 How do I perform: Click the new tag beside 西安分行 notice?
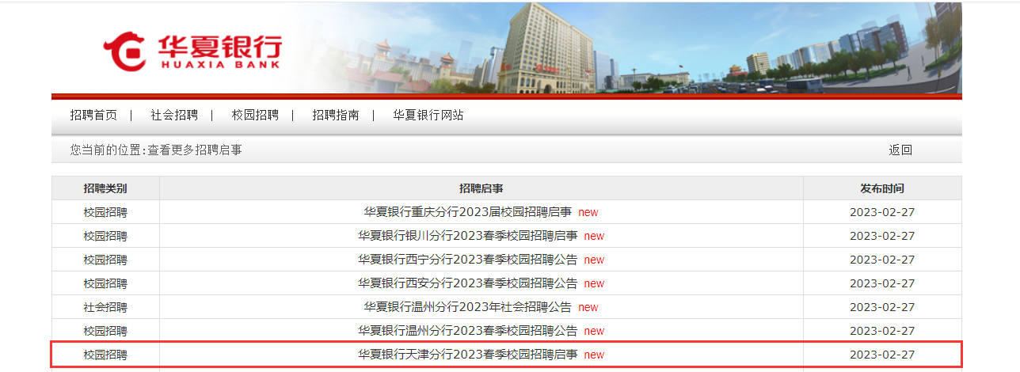[x=594, y=283]
